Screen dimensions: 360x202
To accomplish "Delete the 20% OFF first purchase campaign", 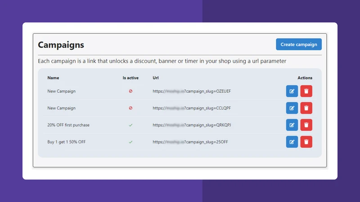I will (306, 125).
